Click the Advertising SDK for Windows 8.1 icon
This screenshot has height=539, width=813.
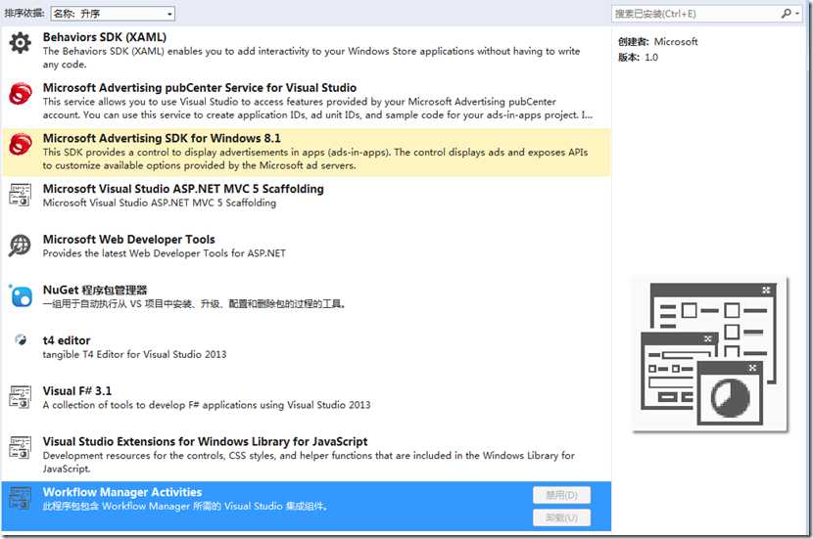pyautogui.click(x=20, y=144)
